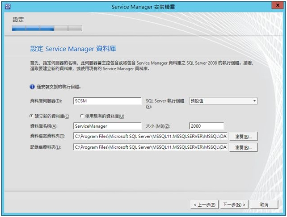Click the 僅安裝支援的執行個體 notice text
Image resolution: width=287 pixels, height=217 pixels.
pos(59,87)
